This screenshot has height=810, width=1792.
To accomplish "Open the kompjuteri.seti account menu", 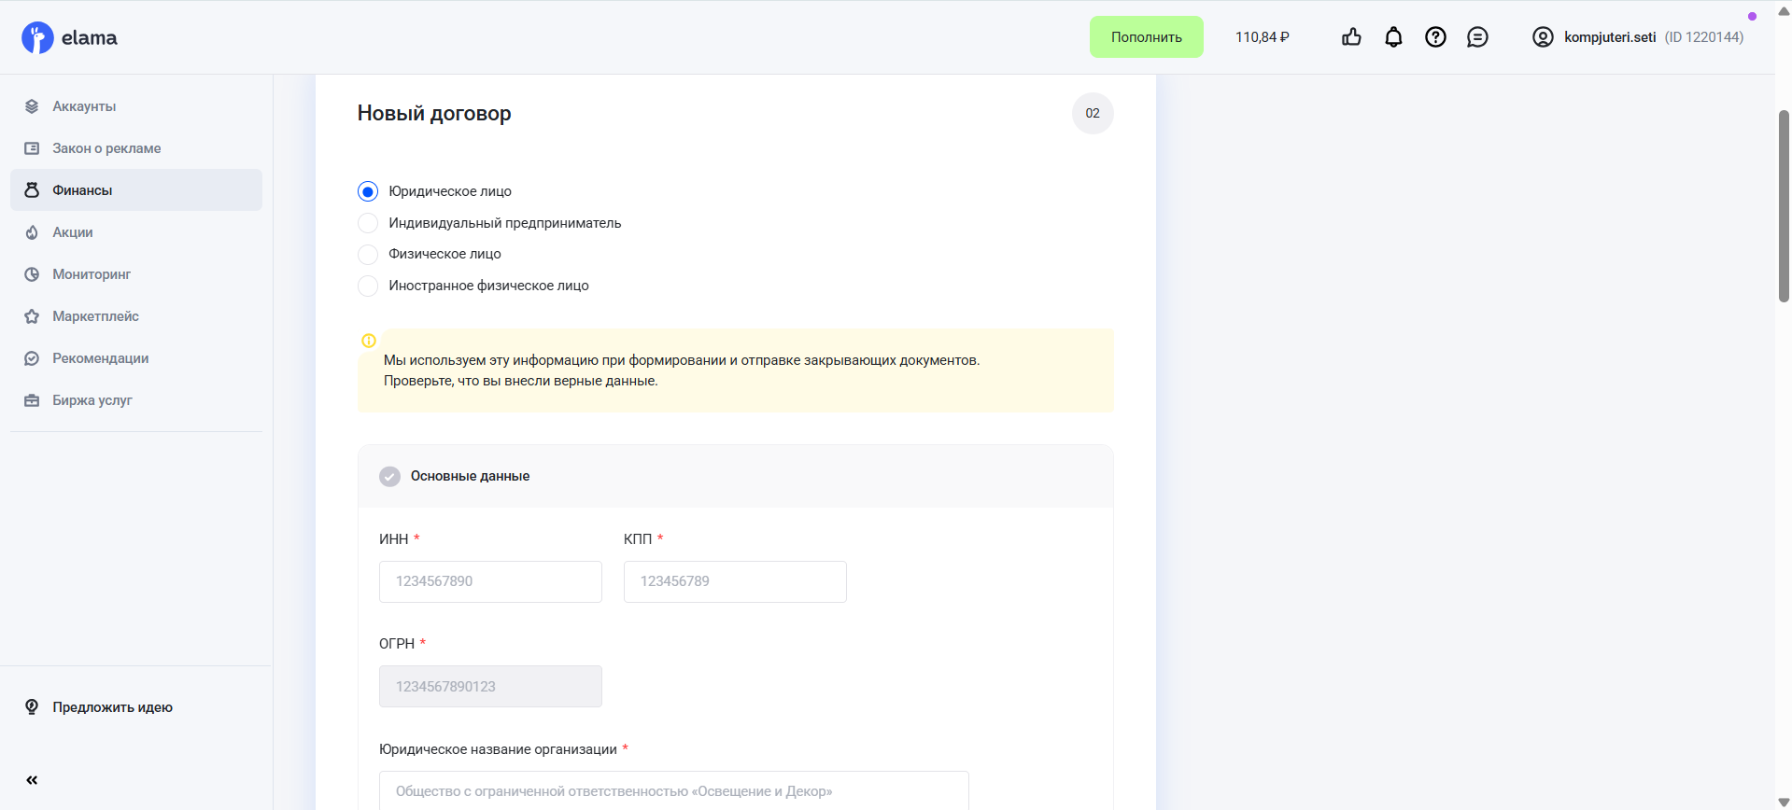I will (x=1637, y=37).
